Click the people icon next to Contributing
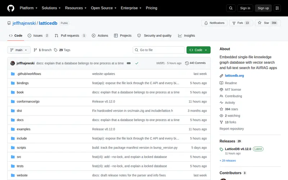 point(221,96)
